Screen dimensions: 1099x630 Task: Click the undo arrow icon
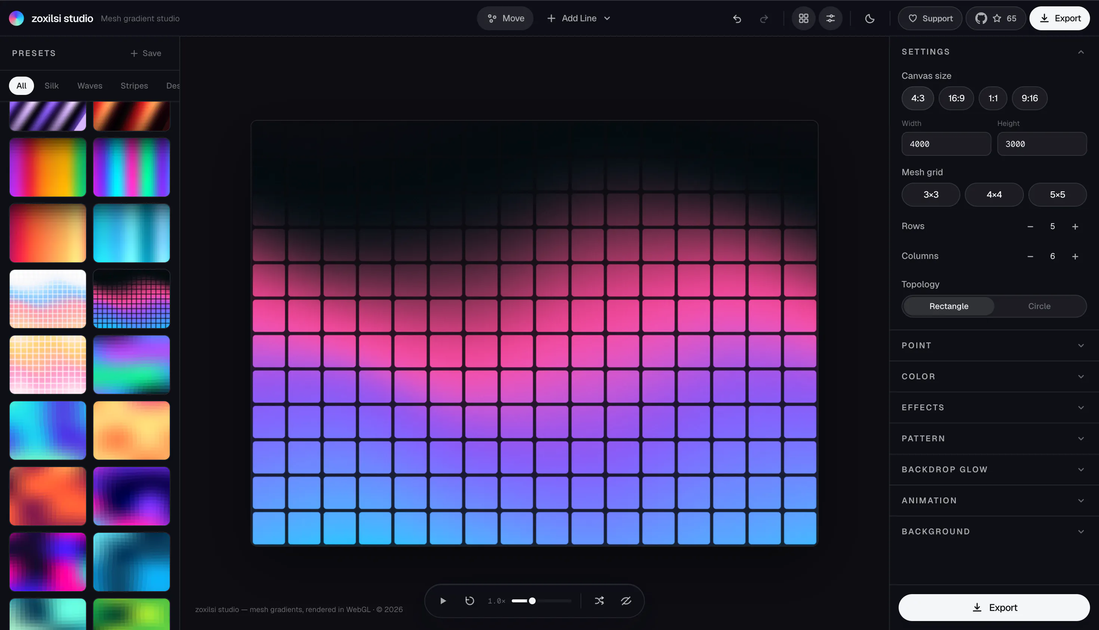(737, 19)
